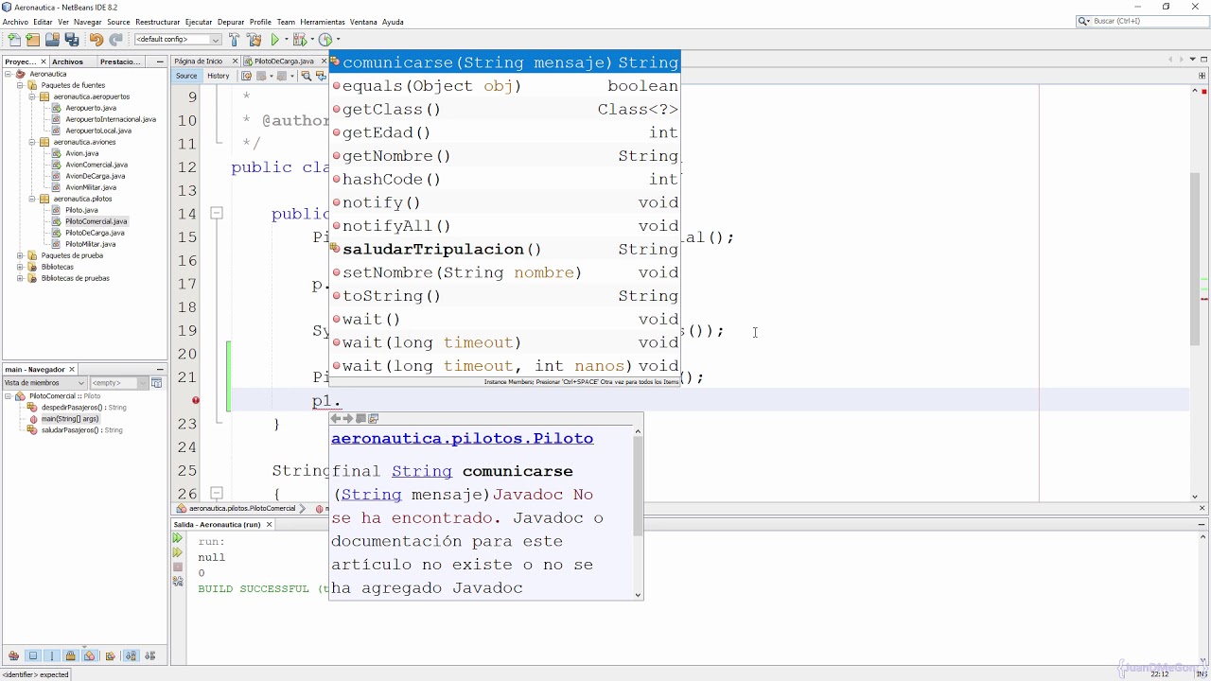Toggle Show Static Members filter

52,655
